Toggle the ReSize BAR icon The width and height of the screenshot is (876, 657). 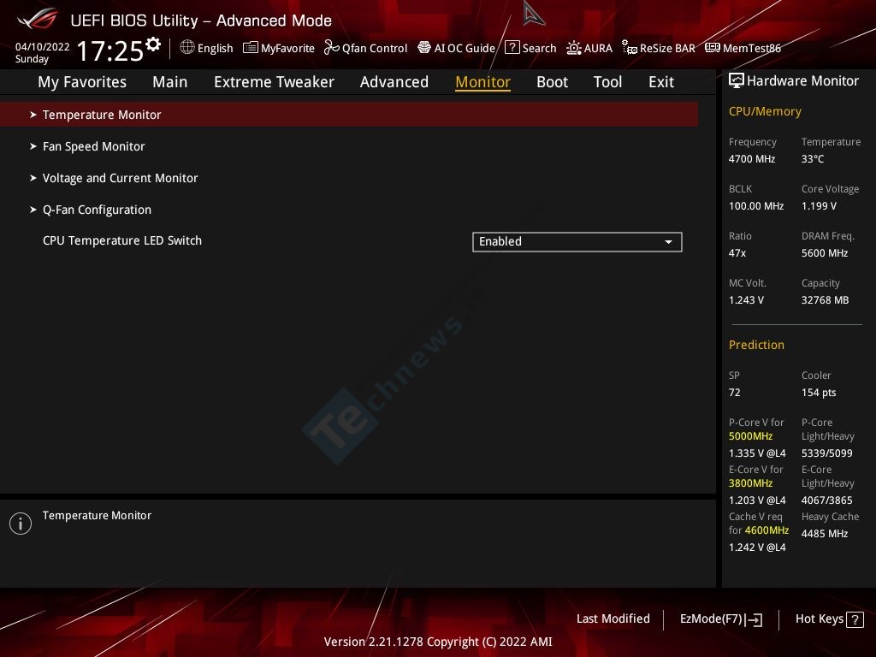[630, 48]
